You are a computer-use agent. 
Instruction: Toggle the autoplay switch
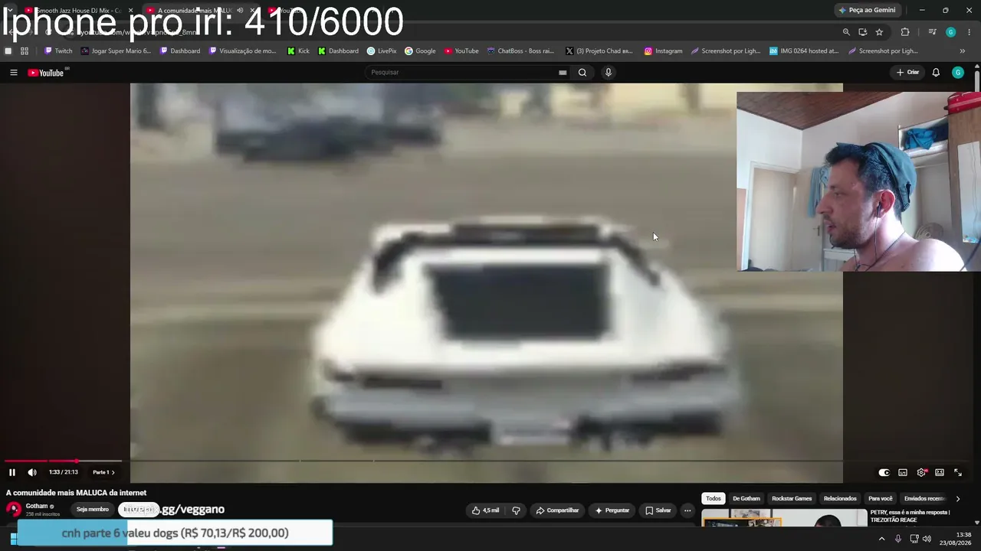coord(884,473)
